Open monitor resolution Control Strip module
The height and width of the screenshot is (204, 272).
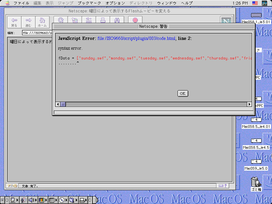pos(53,200)
